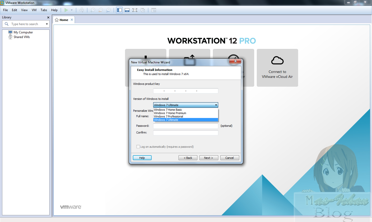Click the Password input field
This screenshot has width=372, height=222.
click(186, 126)
